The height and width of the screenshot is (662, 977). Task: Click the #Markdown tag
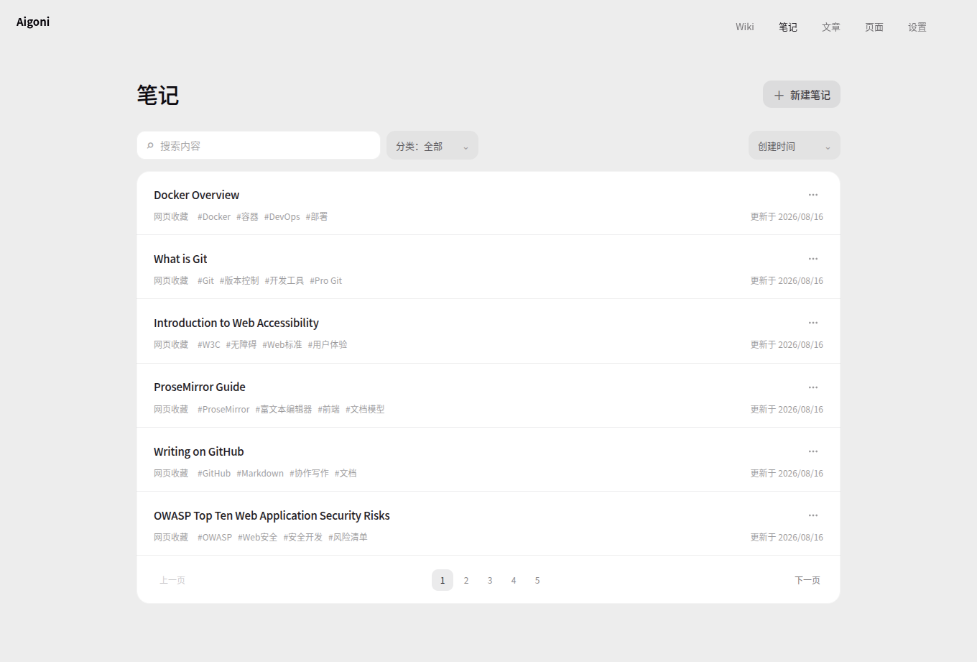pos(260,473)
